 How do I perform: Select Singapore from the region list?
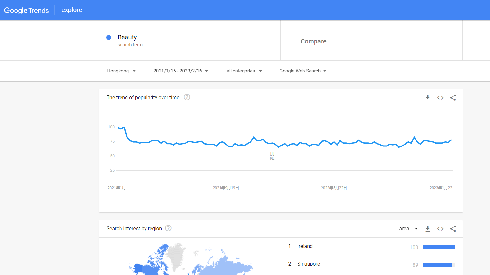(309, 264)
